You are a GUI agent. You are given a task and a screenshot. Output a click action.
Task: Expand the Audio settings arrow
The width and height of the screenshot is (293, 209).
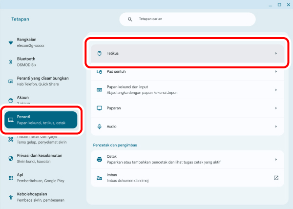coord(276,126)
